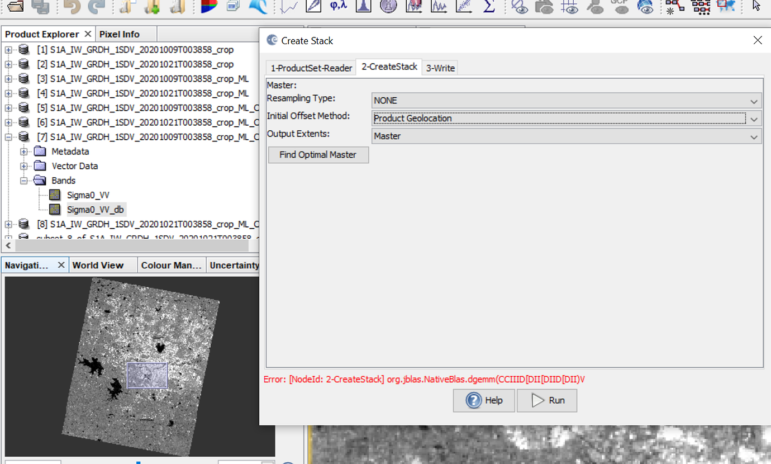This screenshot has height=464, width=771.
Task: Choose the arrow selection tool
Action: tap(756, 6)
